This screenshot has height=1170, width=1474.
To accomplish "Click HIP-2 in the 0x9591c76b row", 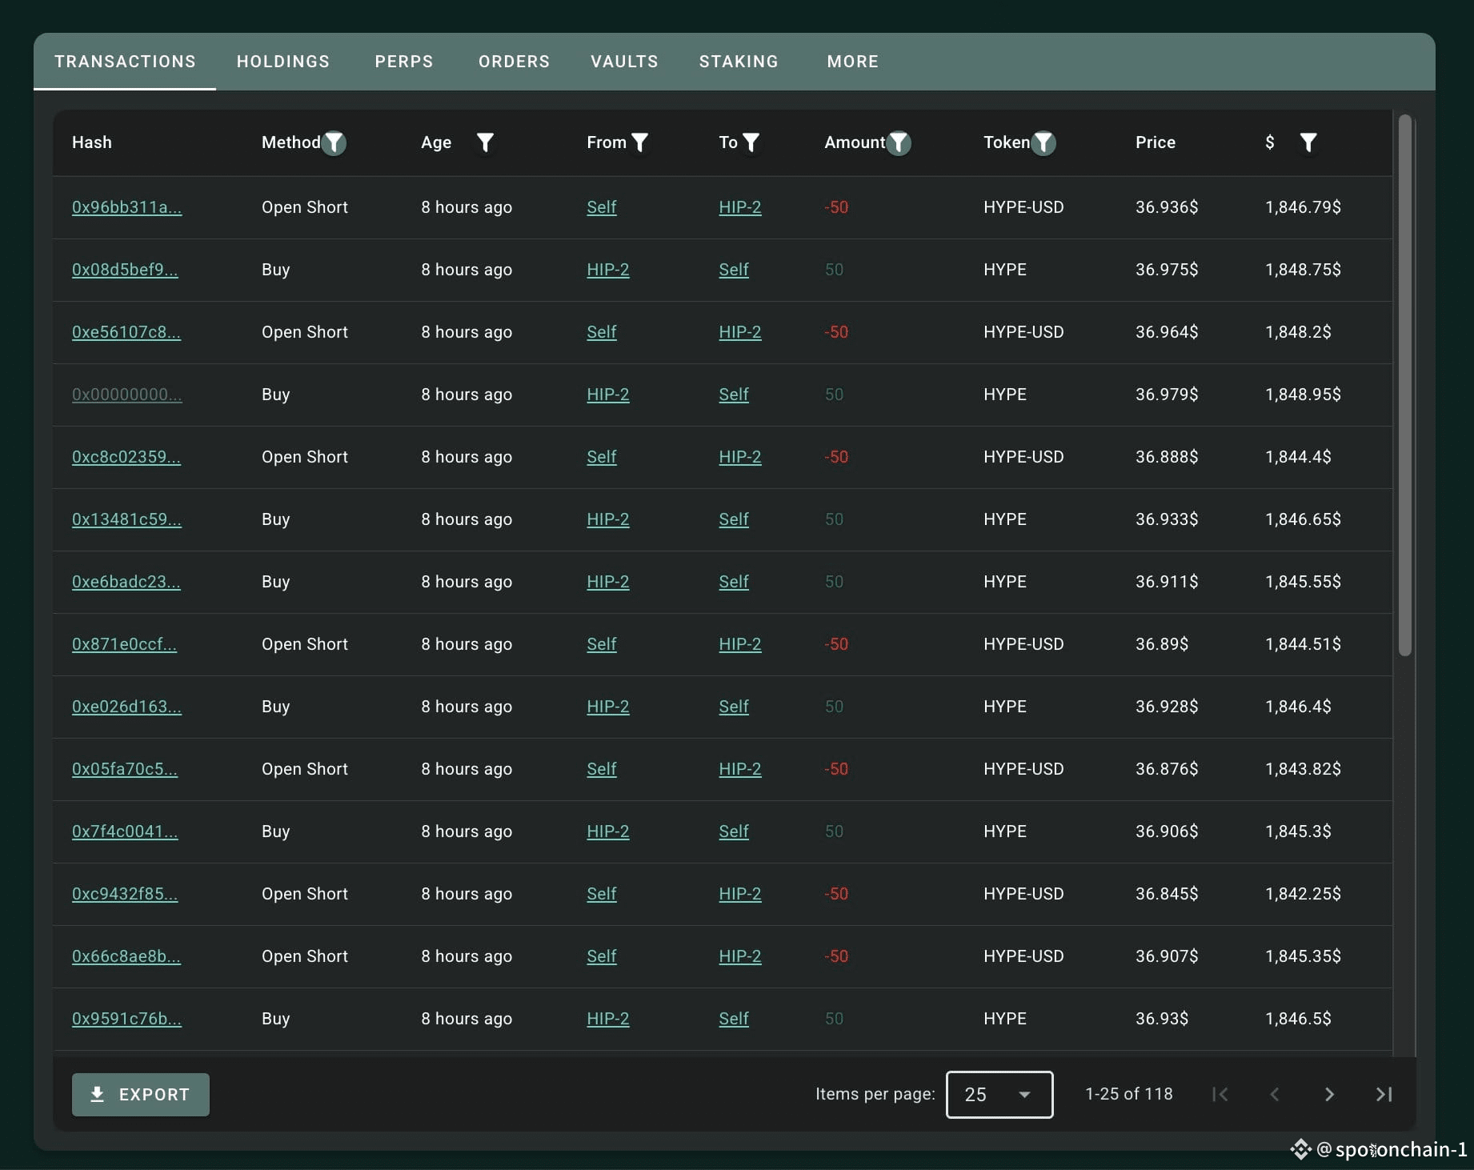I will (608, 1019).
